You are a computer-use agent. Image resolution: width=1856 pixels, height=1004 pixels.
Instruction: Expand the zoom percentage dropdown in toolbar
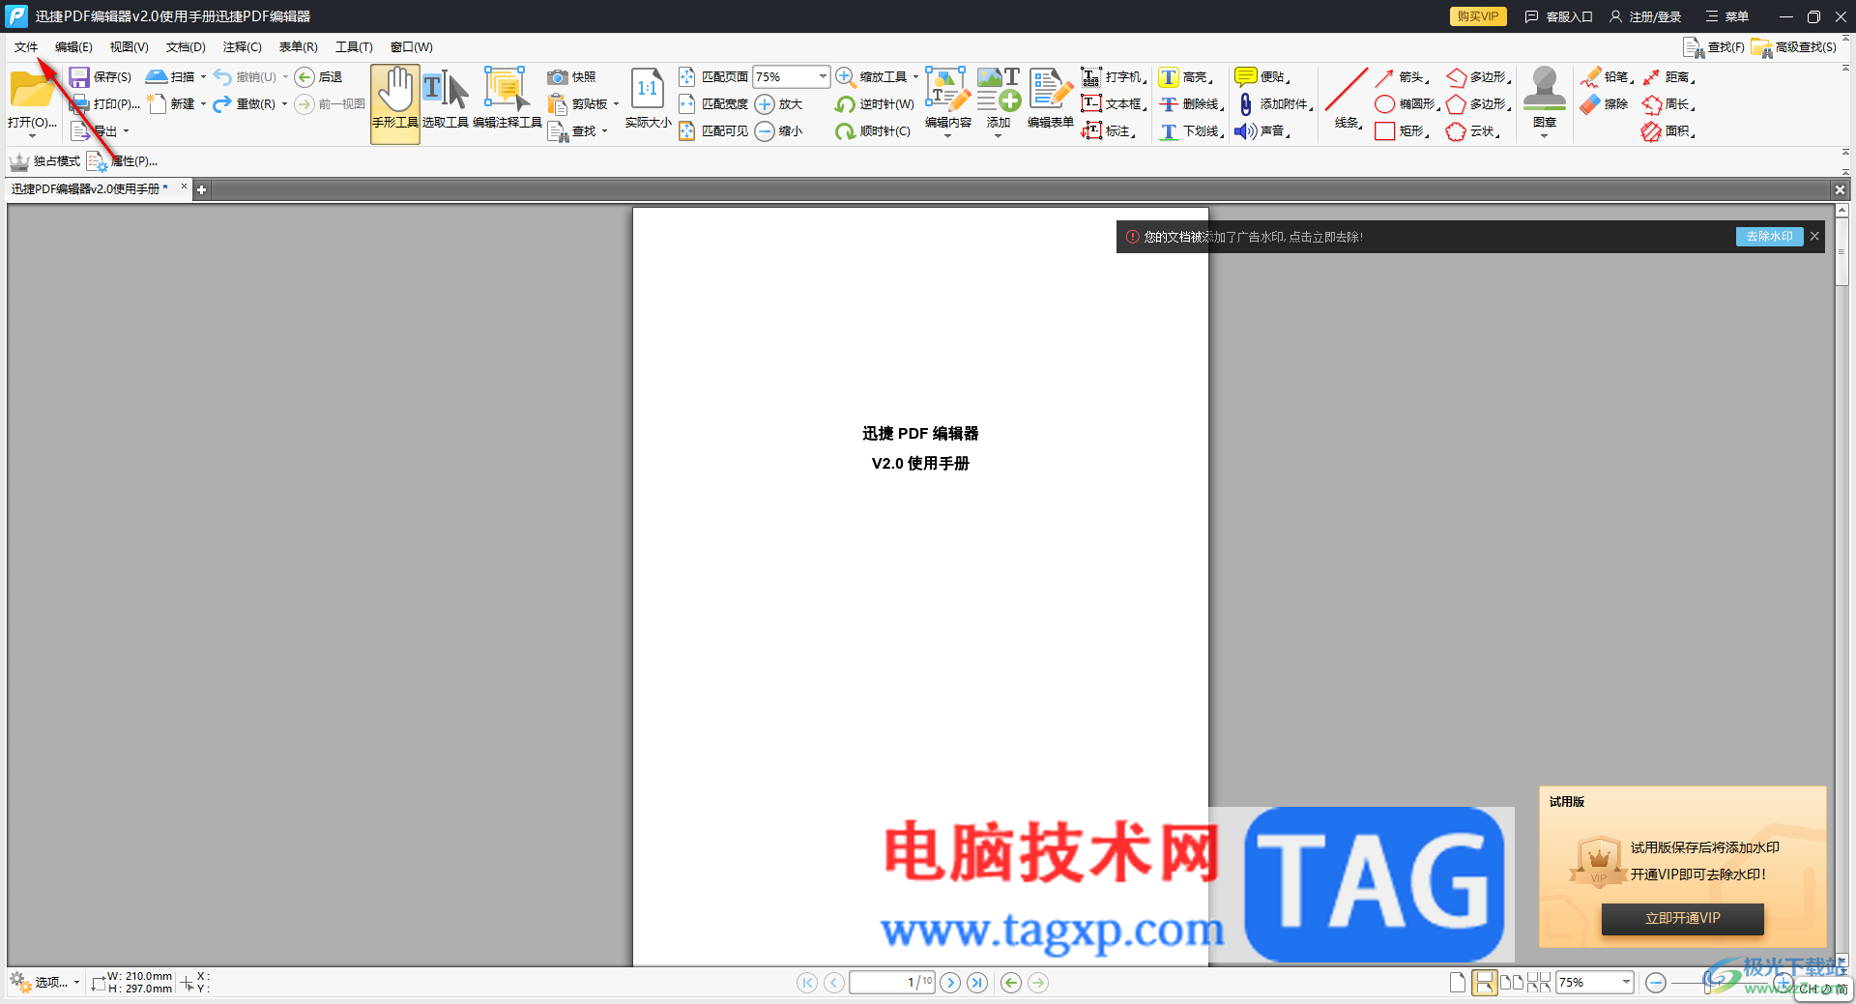point(823,76)
